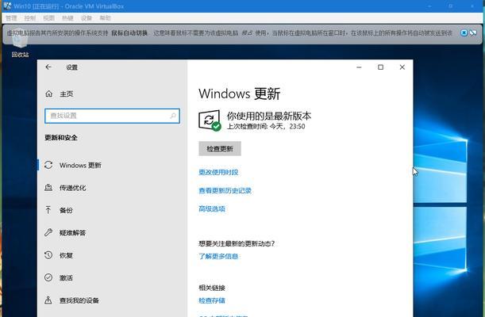This screenshot has width=485, height=317.
Task: Click the 查找设置 search field
Action: 112,116
